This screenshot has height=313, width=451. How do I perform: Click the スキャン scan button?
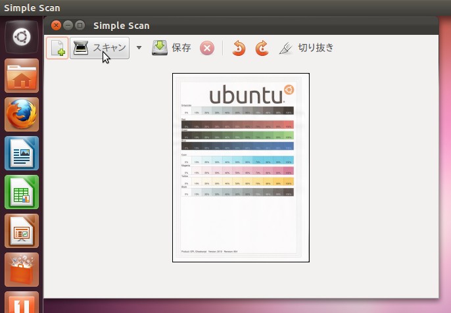coord(99,48)
